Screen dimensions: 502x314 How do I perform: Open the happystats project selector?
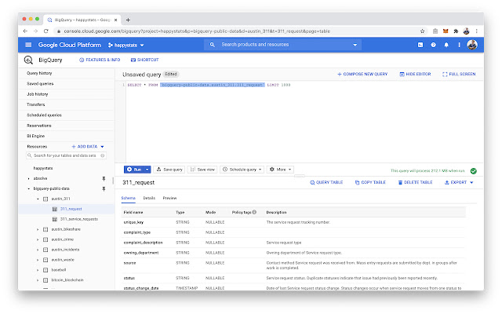click(126, 46)
